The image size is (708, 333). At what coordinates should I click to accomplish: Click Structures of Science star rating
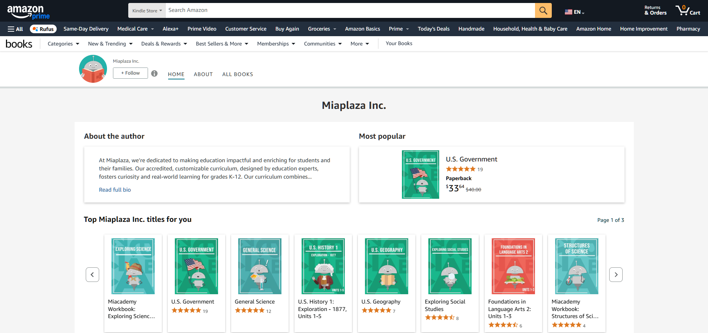pos(566,325)
